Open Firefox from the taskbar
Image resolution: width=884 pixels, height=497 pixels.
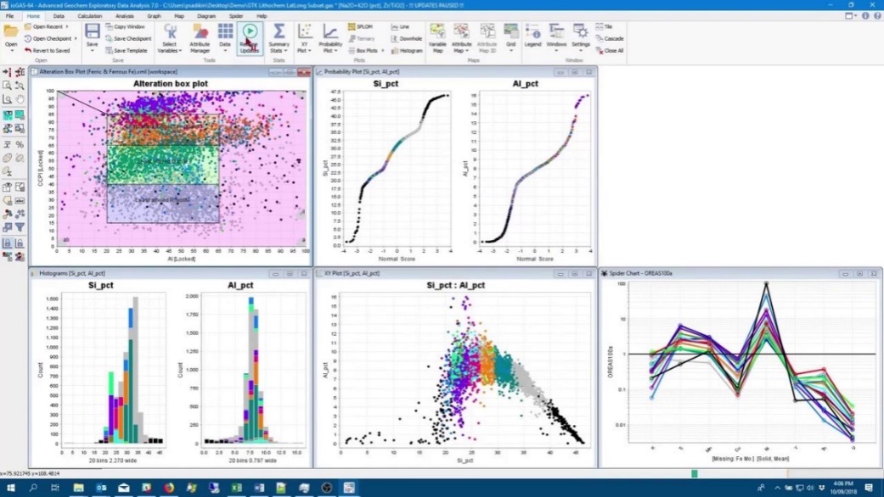[x=169, y=488]
